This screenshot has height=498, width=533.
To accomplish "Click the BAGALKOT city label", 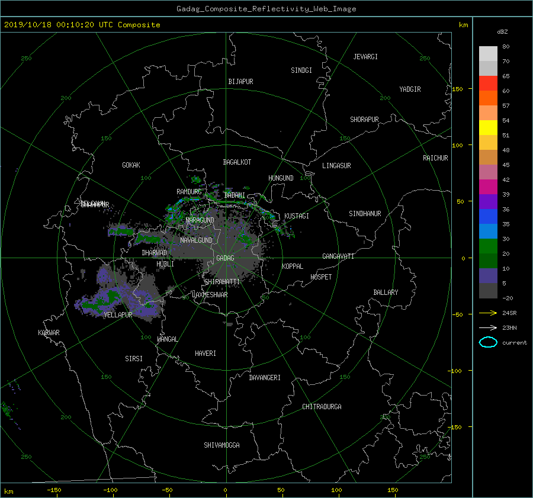I will (x=237, y=162).
